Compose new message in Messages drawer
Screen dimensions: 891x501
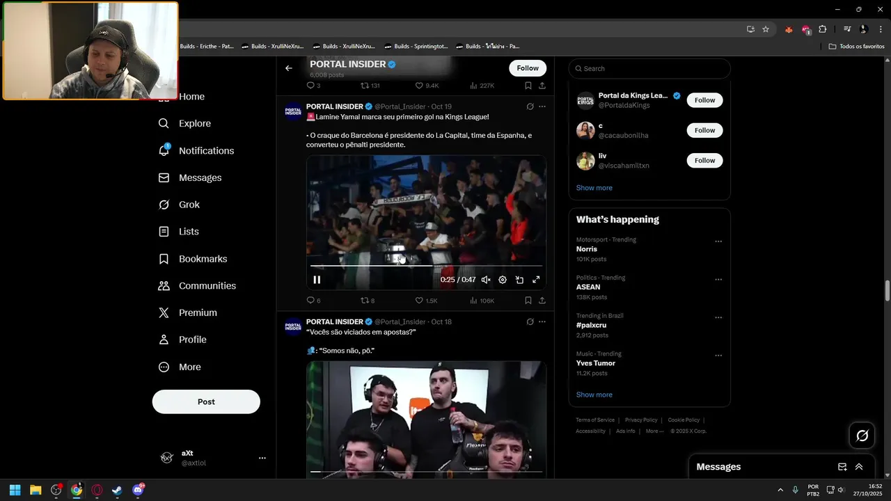pos(842,467)
